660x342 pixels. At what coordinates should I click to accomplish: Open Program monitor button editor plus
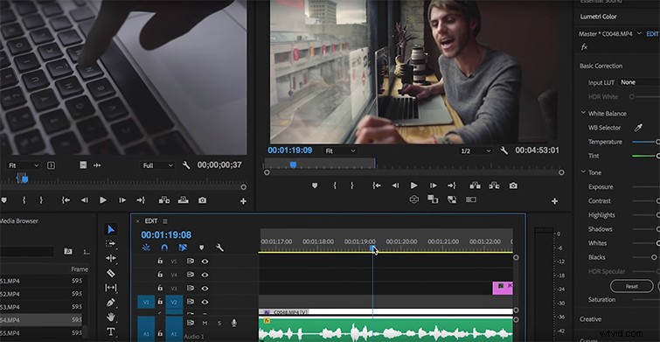click(x=555, y=201)
